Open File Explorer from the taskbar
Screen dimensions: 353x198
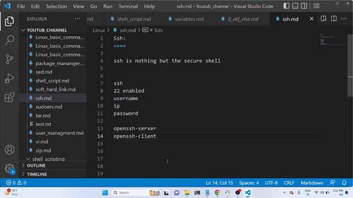tap(187, 193)
